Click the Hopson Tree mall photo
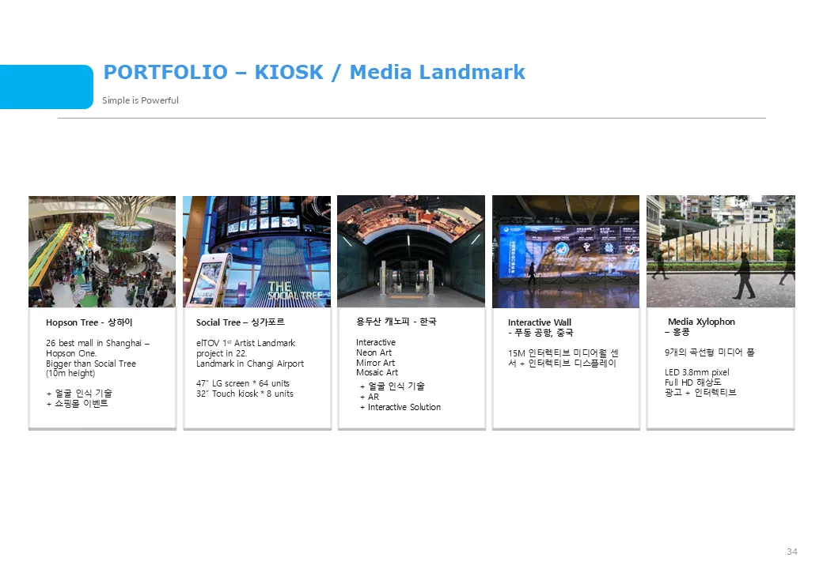 click(x=102, y=251)
